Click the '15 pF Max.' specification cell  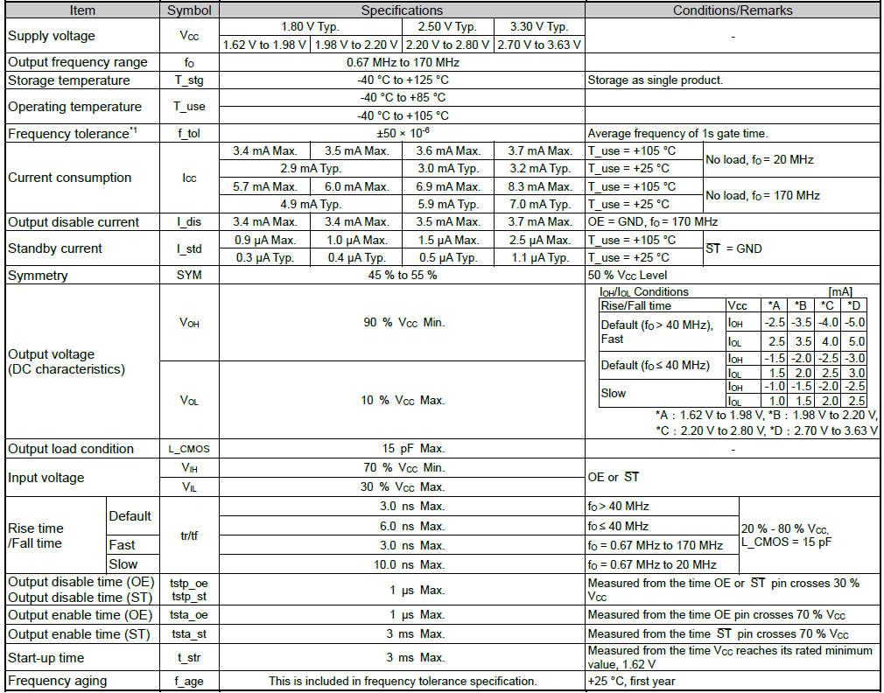[x=402, y=449]
